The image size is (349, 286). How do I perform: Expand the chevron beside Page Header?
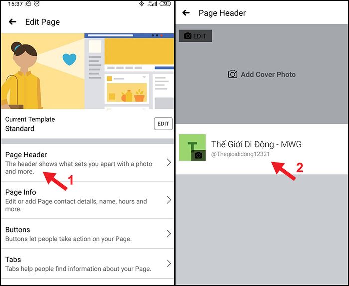coord(169,162)
